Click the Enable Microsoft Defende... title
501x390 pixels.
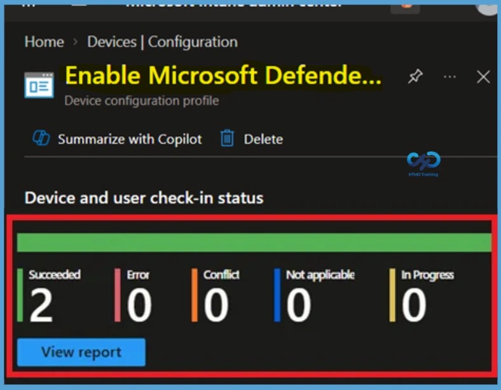pos(223,76)
